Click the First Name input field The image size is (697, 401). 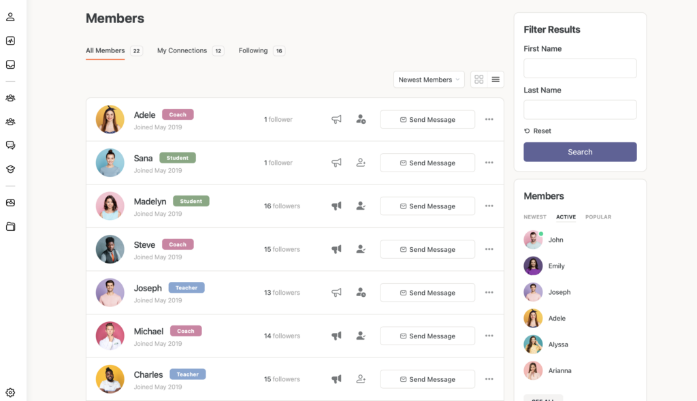(580, 68)
